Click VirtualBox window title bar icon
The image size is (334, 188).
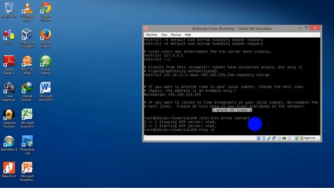pyautogui.click(x=147, y=29)
